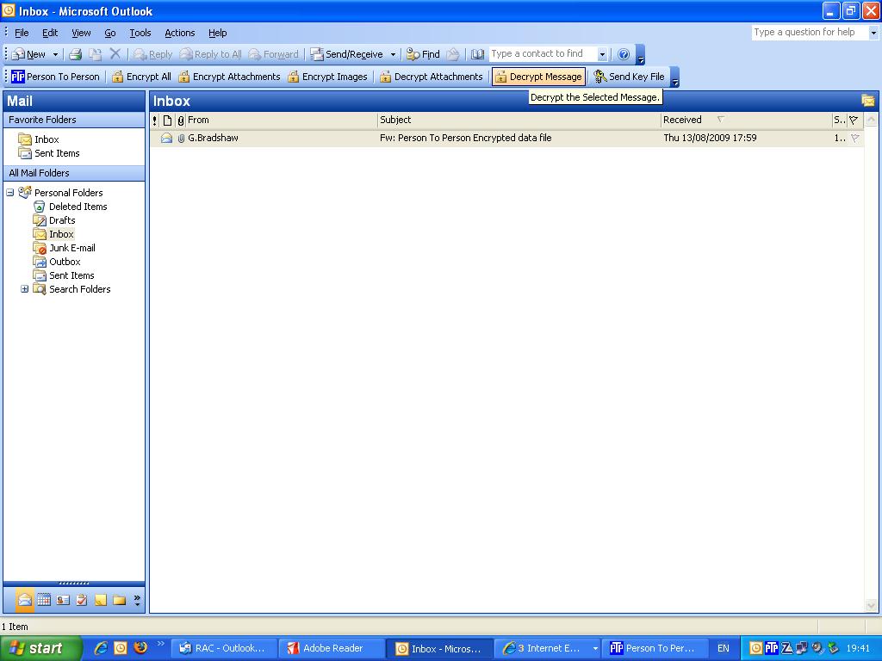The width and height of the screenshot is (882, 661).
Task: Click Send Key File button
Action: (629, 77)
